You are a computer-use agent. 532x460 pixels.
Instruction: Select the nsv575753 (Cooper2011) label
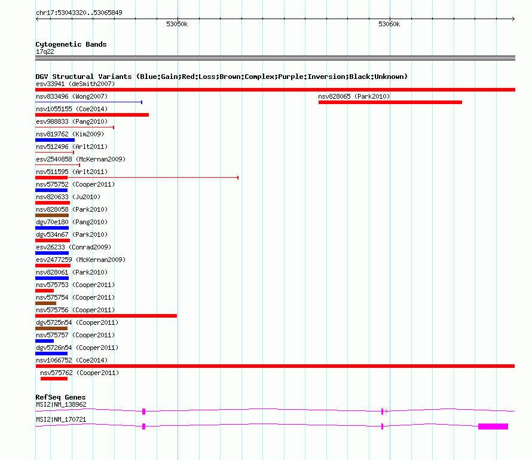point(75,285)
